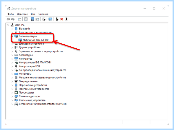This screenshot has width=174, height=130.
Task: Expand Системные устройства category
Action: pyautogui.click(x=12, y=100)
